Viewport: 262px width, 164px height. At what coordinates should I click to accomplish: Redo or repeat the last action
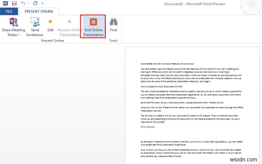point(35,3)
